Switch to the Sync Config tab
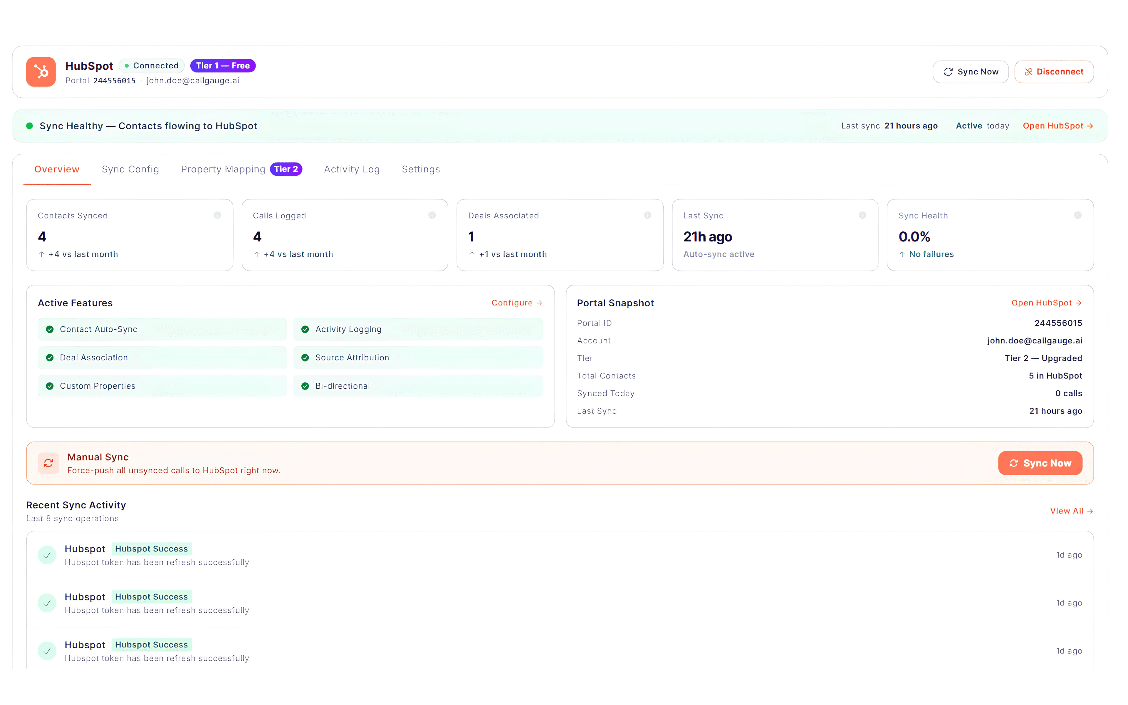This screenshot has width=1128, height=705. click(x=130, y=169)
